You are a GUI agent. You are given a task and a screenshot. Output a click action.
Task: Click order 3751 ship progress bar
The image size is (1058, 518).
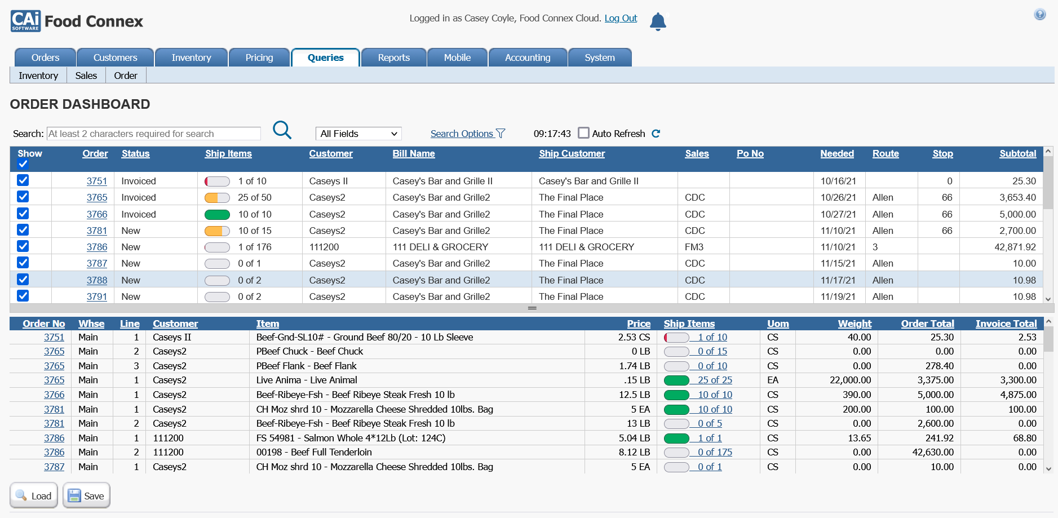pos(217,181)
